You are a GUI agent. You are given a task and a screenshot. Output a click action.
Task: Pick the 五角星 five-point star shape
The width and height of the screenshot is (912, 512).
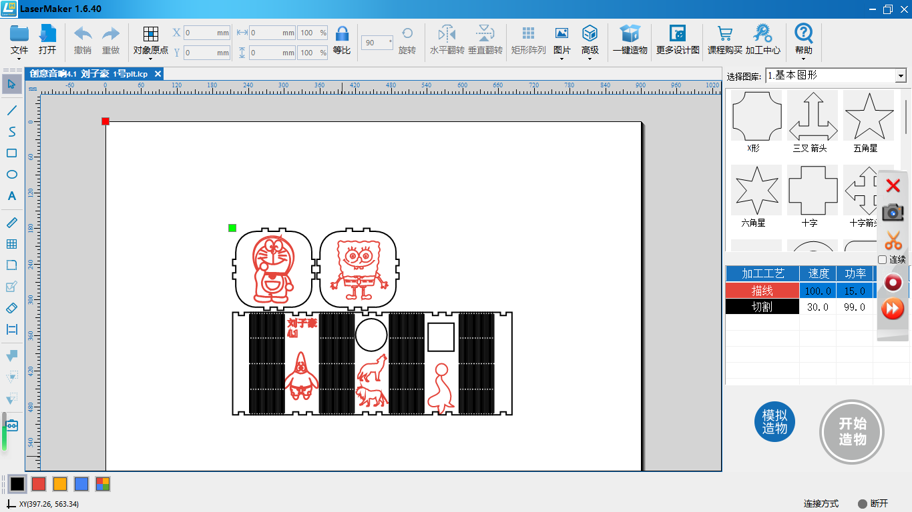click(868, 116)
